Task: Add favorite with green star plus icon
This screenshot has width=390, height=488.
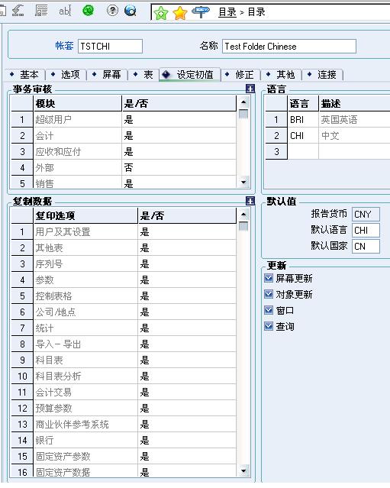Action: pyautogui.click(x=161, y=13)
